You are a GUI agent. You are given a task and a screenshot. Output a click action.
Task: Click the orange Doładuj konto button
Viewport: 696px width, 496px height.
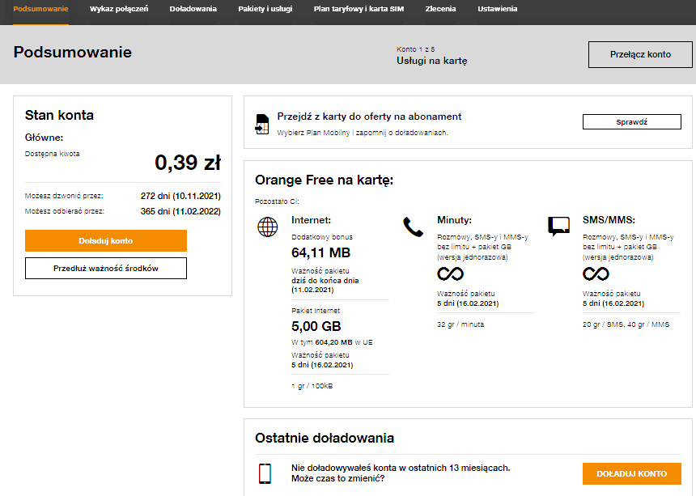106,240
